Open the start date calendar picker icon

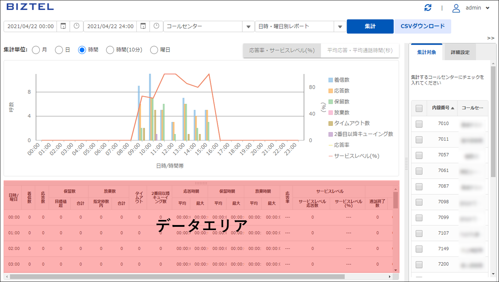pyautogui.click(x=63, y=26)
